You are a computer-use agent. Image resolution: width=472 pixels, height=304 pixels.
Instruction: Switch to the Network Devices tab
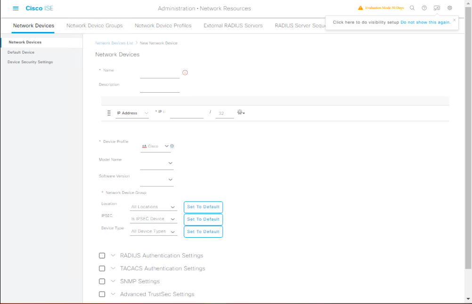[x=33, y=26]
